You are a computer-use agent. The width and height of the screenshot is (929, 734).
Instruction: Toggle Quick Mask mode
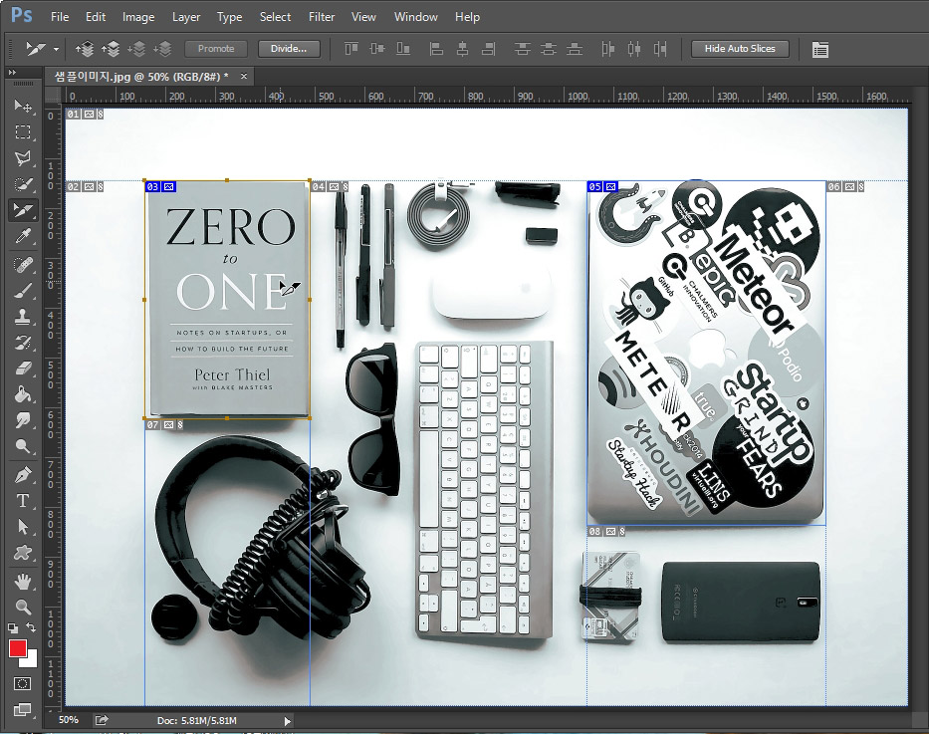(22, 684)
